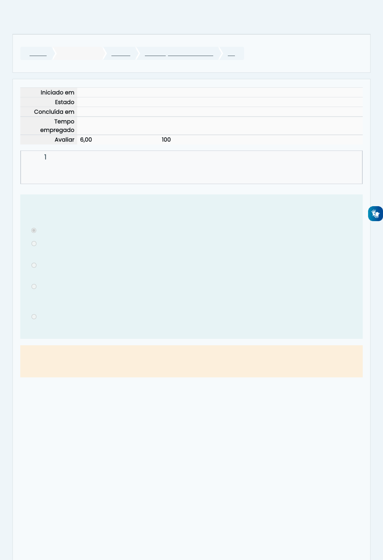
Task: Click the "Avaliar" row label
Action: (64, 139)
